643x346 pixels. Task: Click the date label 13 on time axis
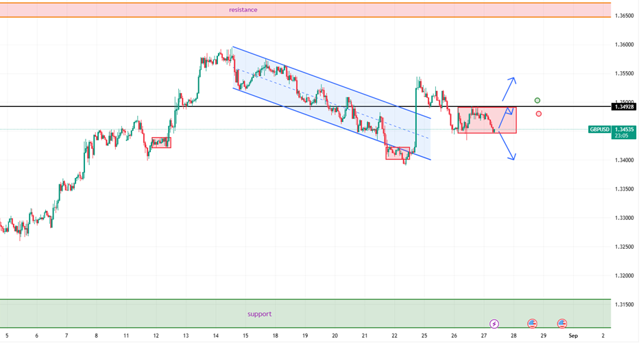[186, 336]
